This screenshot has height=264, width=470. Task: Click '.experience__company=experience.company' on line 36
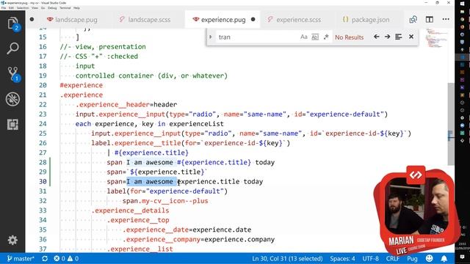click(199, 240)
